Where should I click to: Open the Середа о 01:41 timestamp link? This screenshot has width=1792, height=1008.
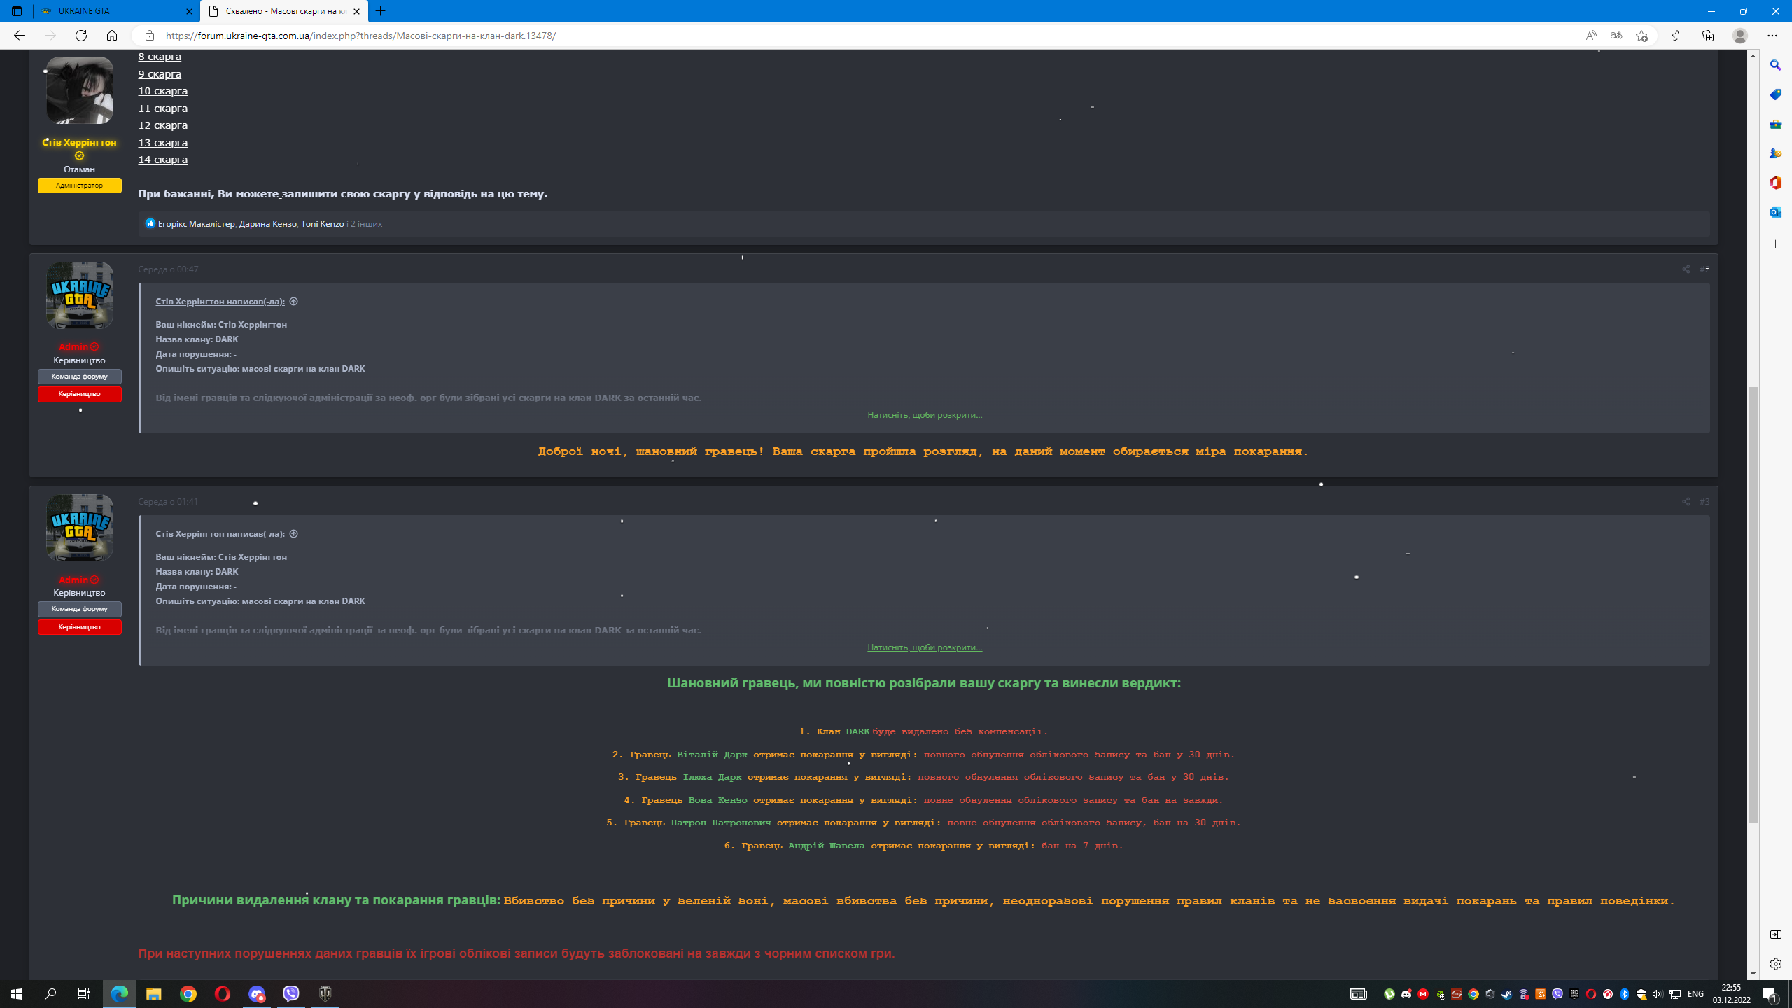click(168, 502)
